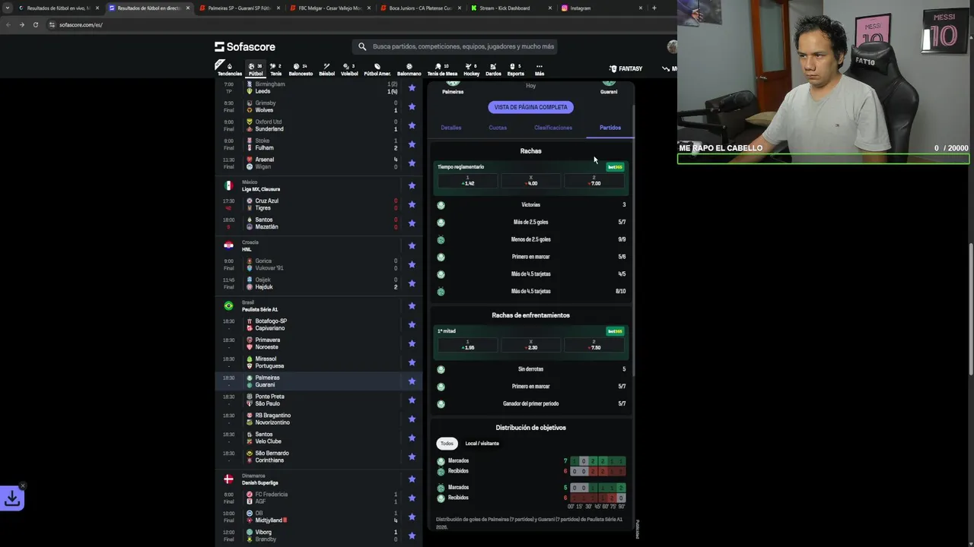Open the Paulista Série A1 league link
This screenshot has height=547, width=974.
click(259, 310)
